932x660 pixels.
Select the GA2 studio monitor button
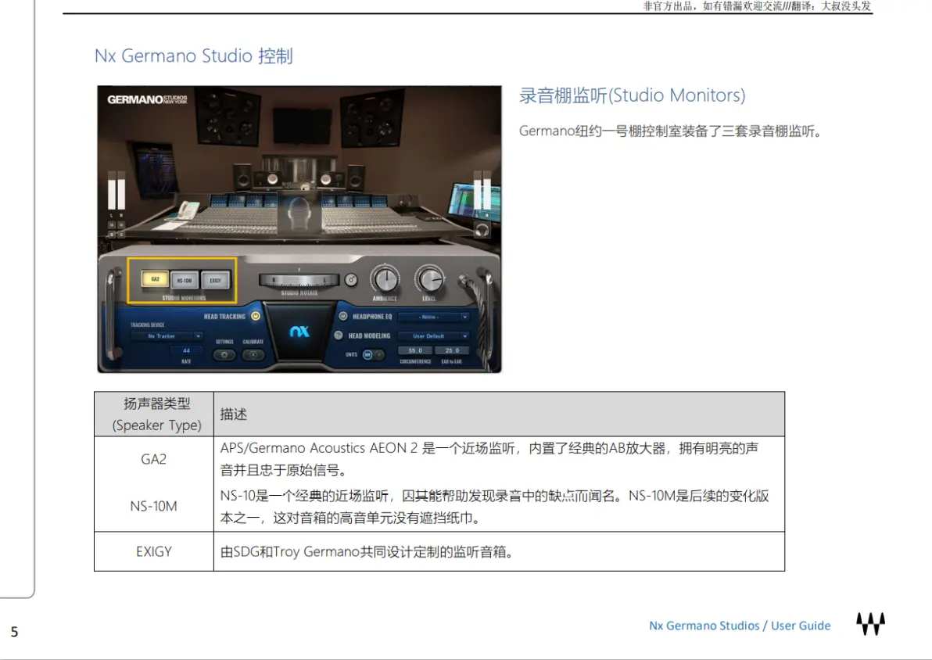155,279
